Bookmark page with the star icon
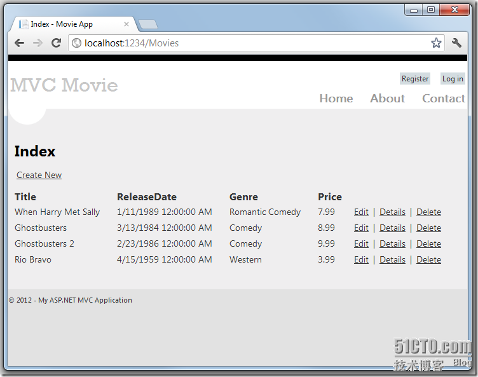The image size is (478, 377). tap(436, 43)
